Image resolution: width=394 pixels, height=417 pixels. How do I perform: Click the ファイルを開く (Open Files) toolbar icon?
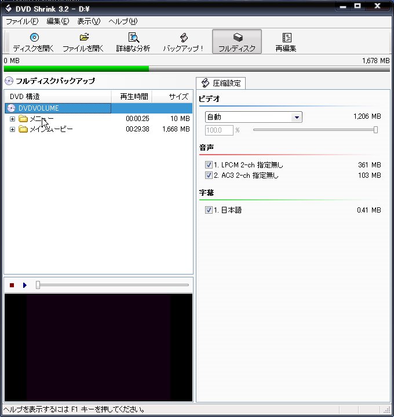pos(84,37)
